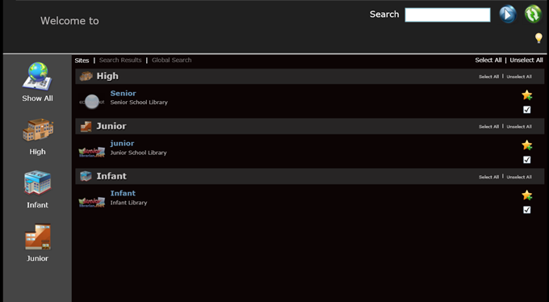The image size is (549, 302).
Task: Open the Global Search tab
Action: coord(171,61)
